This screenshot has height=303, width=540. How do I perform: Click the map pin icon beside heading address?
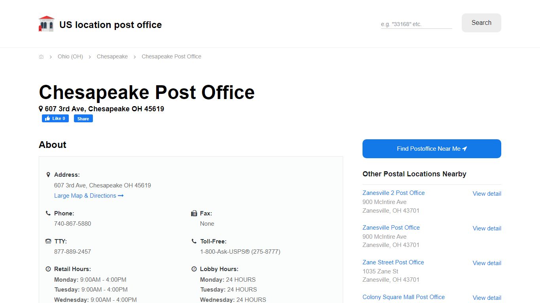pos(41,108)
